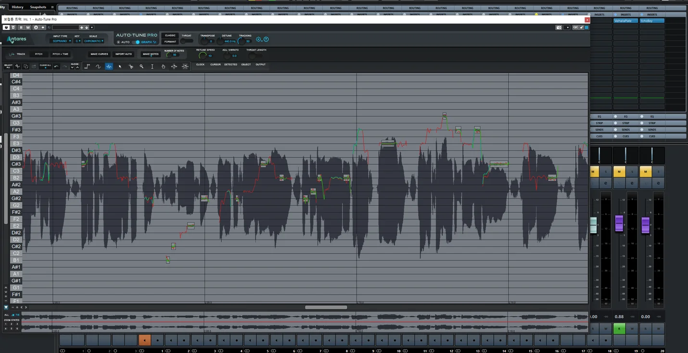Image resolution: width=688 pixels, height=353 pixels.
Task: Click the Tracking knob
Action: tap(242, 41)
